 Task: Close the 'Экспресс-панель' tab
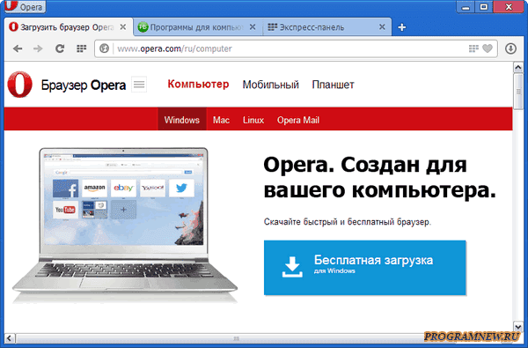pos(382,27)
